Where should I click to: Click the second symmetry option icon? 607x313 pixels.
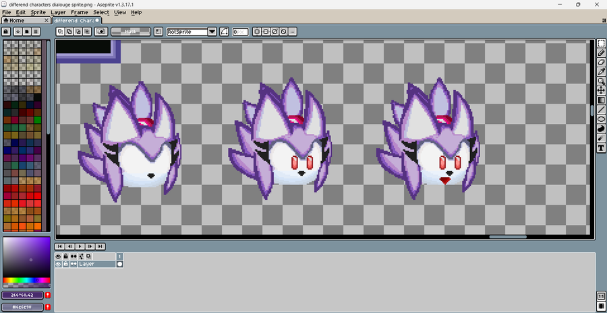[x=266, y=32]
